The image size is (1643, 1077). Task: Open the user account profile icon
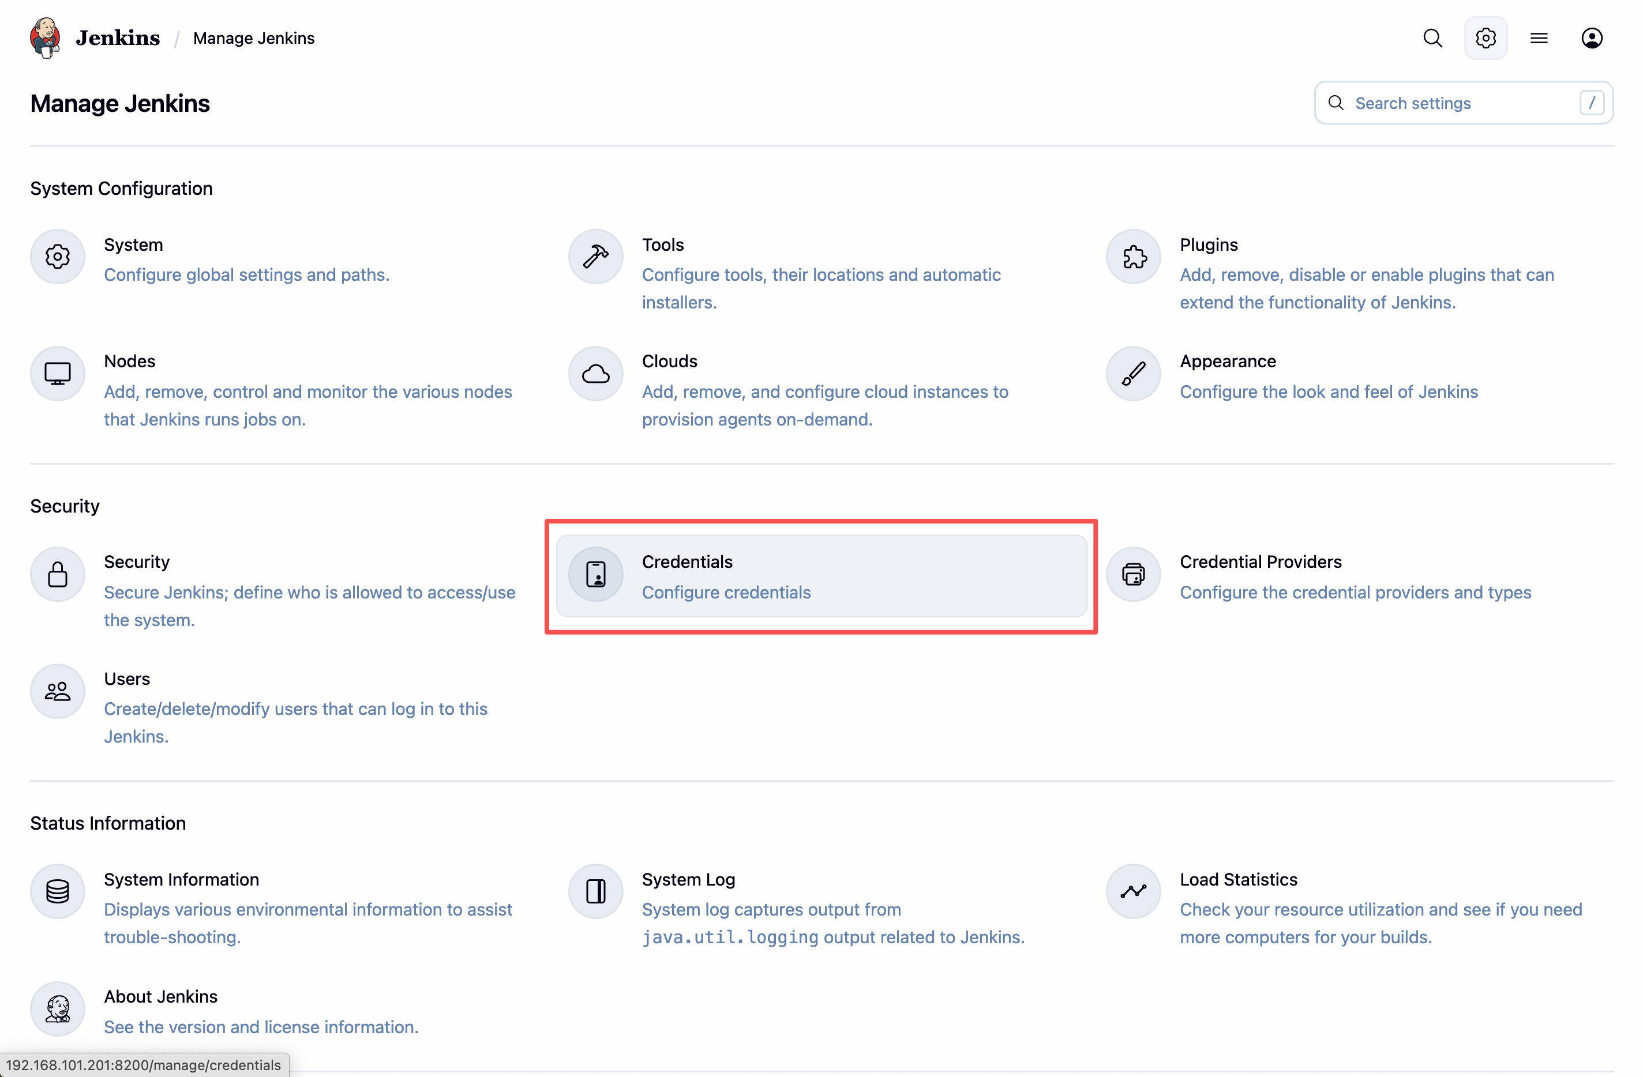pyautogui.click(x=1591, y=38)
